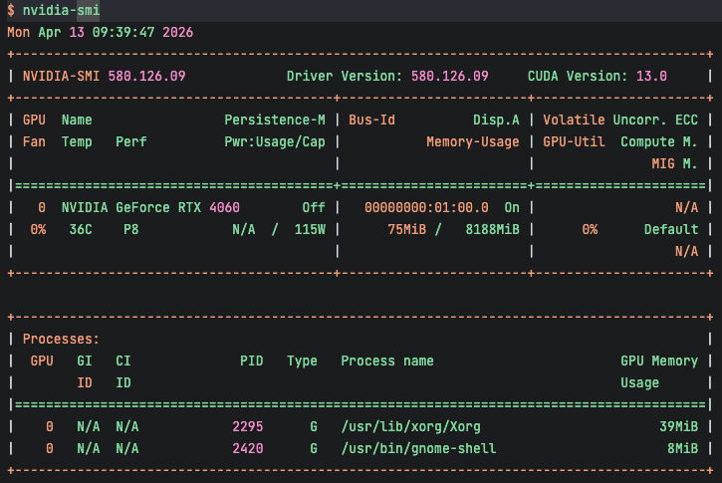This screenshot has width=722, height=483.
Task: Click the PID 2295
Action: 248,426
